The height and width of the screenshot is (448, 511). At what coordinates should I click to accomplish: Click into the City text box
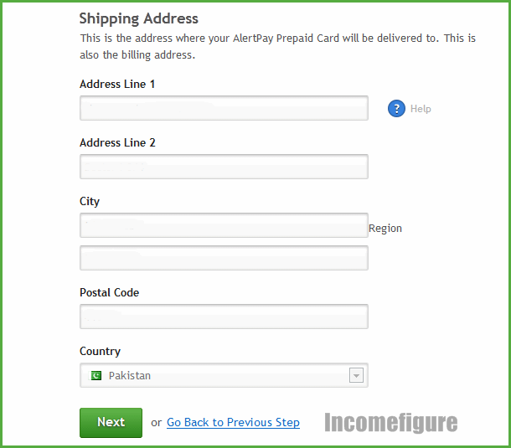[224, 225]
